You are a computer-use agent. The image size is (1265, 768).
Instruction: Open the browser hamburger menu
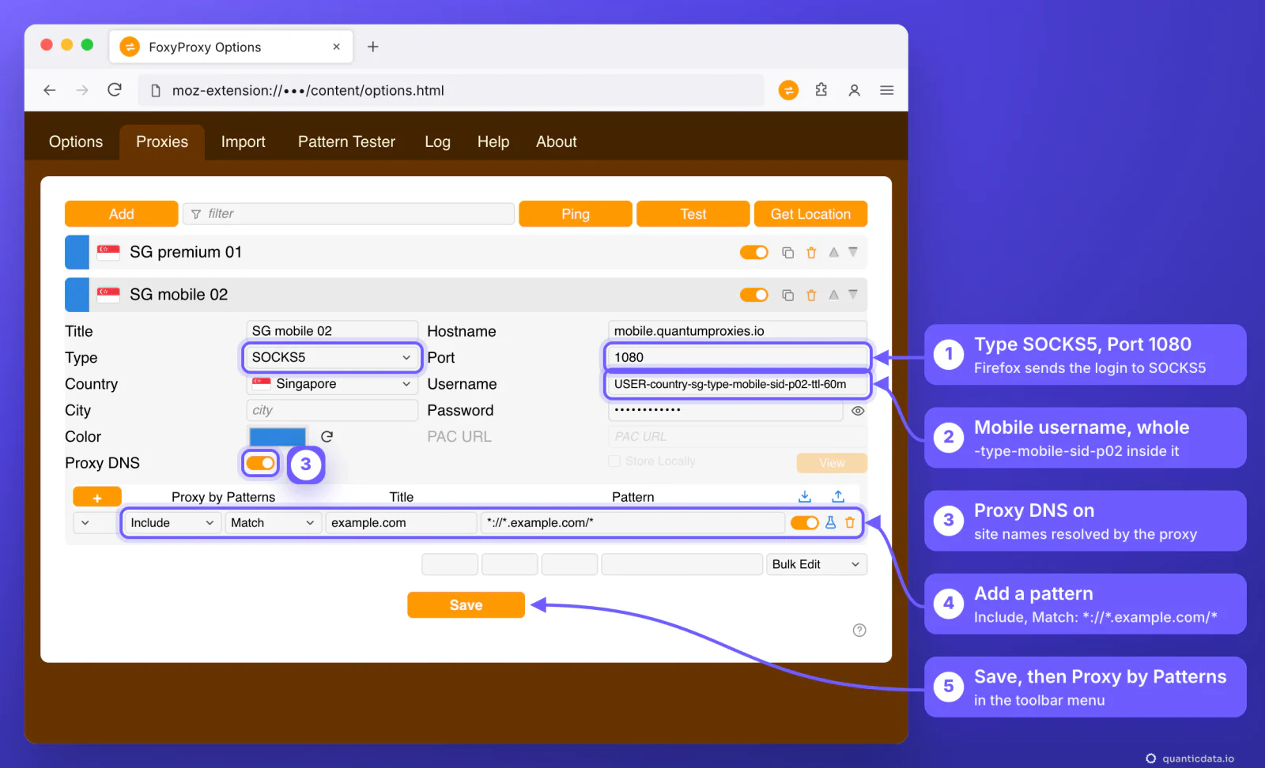click(887, 90)
